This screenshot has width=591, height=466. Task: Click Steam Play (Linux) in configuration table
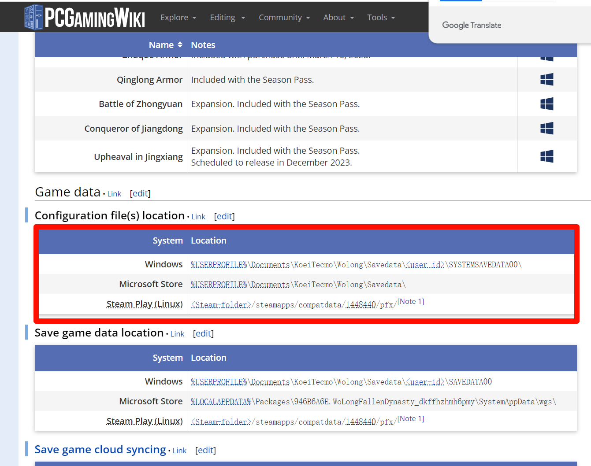[x=145, y=304]
